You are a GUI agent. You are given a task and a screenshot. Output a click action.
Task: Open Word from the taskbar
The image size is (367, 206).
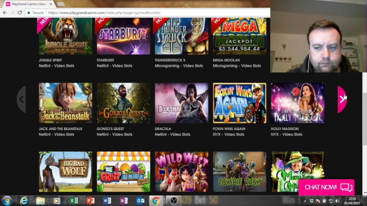[107, 201]
